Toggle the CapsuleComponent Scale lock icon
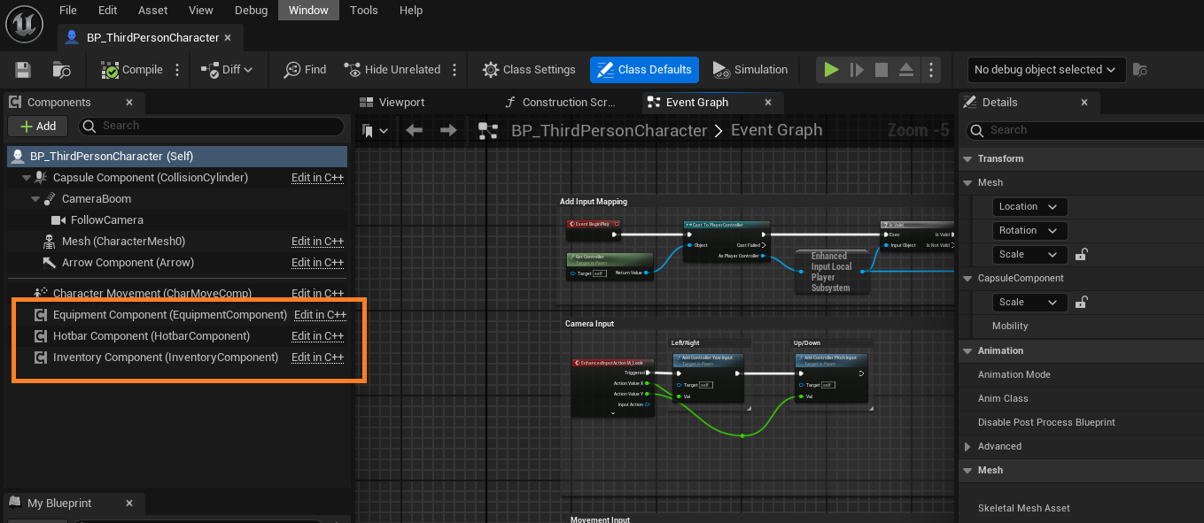Viewport: 1204px width, 523px height. (x=1081, y=303)
